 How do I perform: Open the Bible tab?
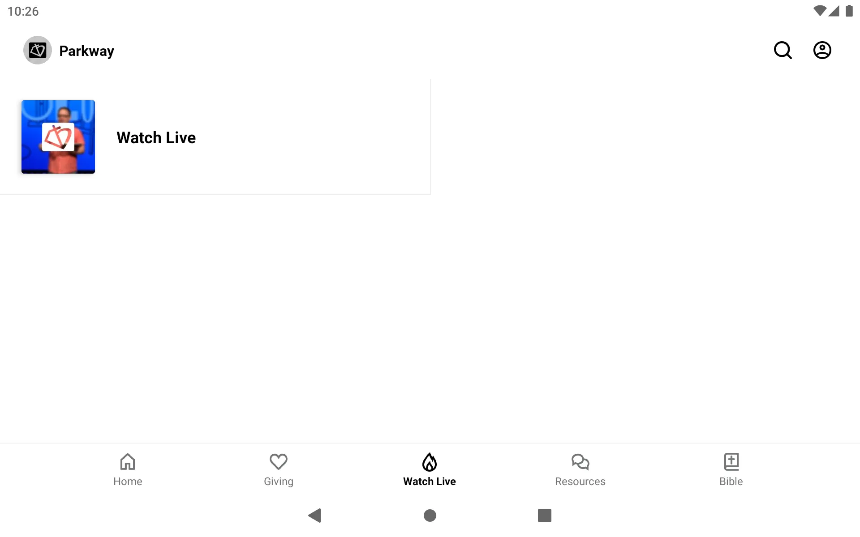point(731,469)
